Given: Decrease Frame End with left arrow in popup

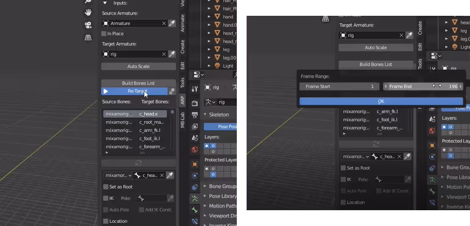Looking at the screenshot, I should pyautogui.click(x=386, y=86).
